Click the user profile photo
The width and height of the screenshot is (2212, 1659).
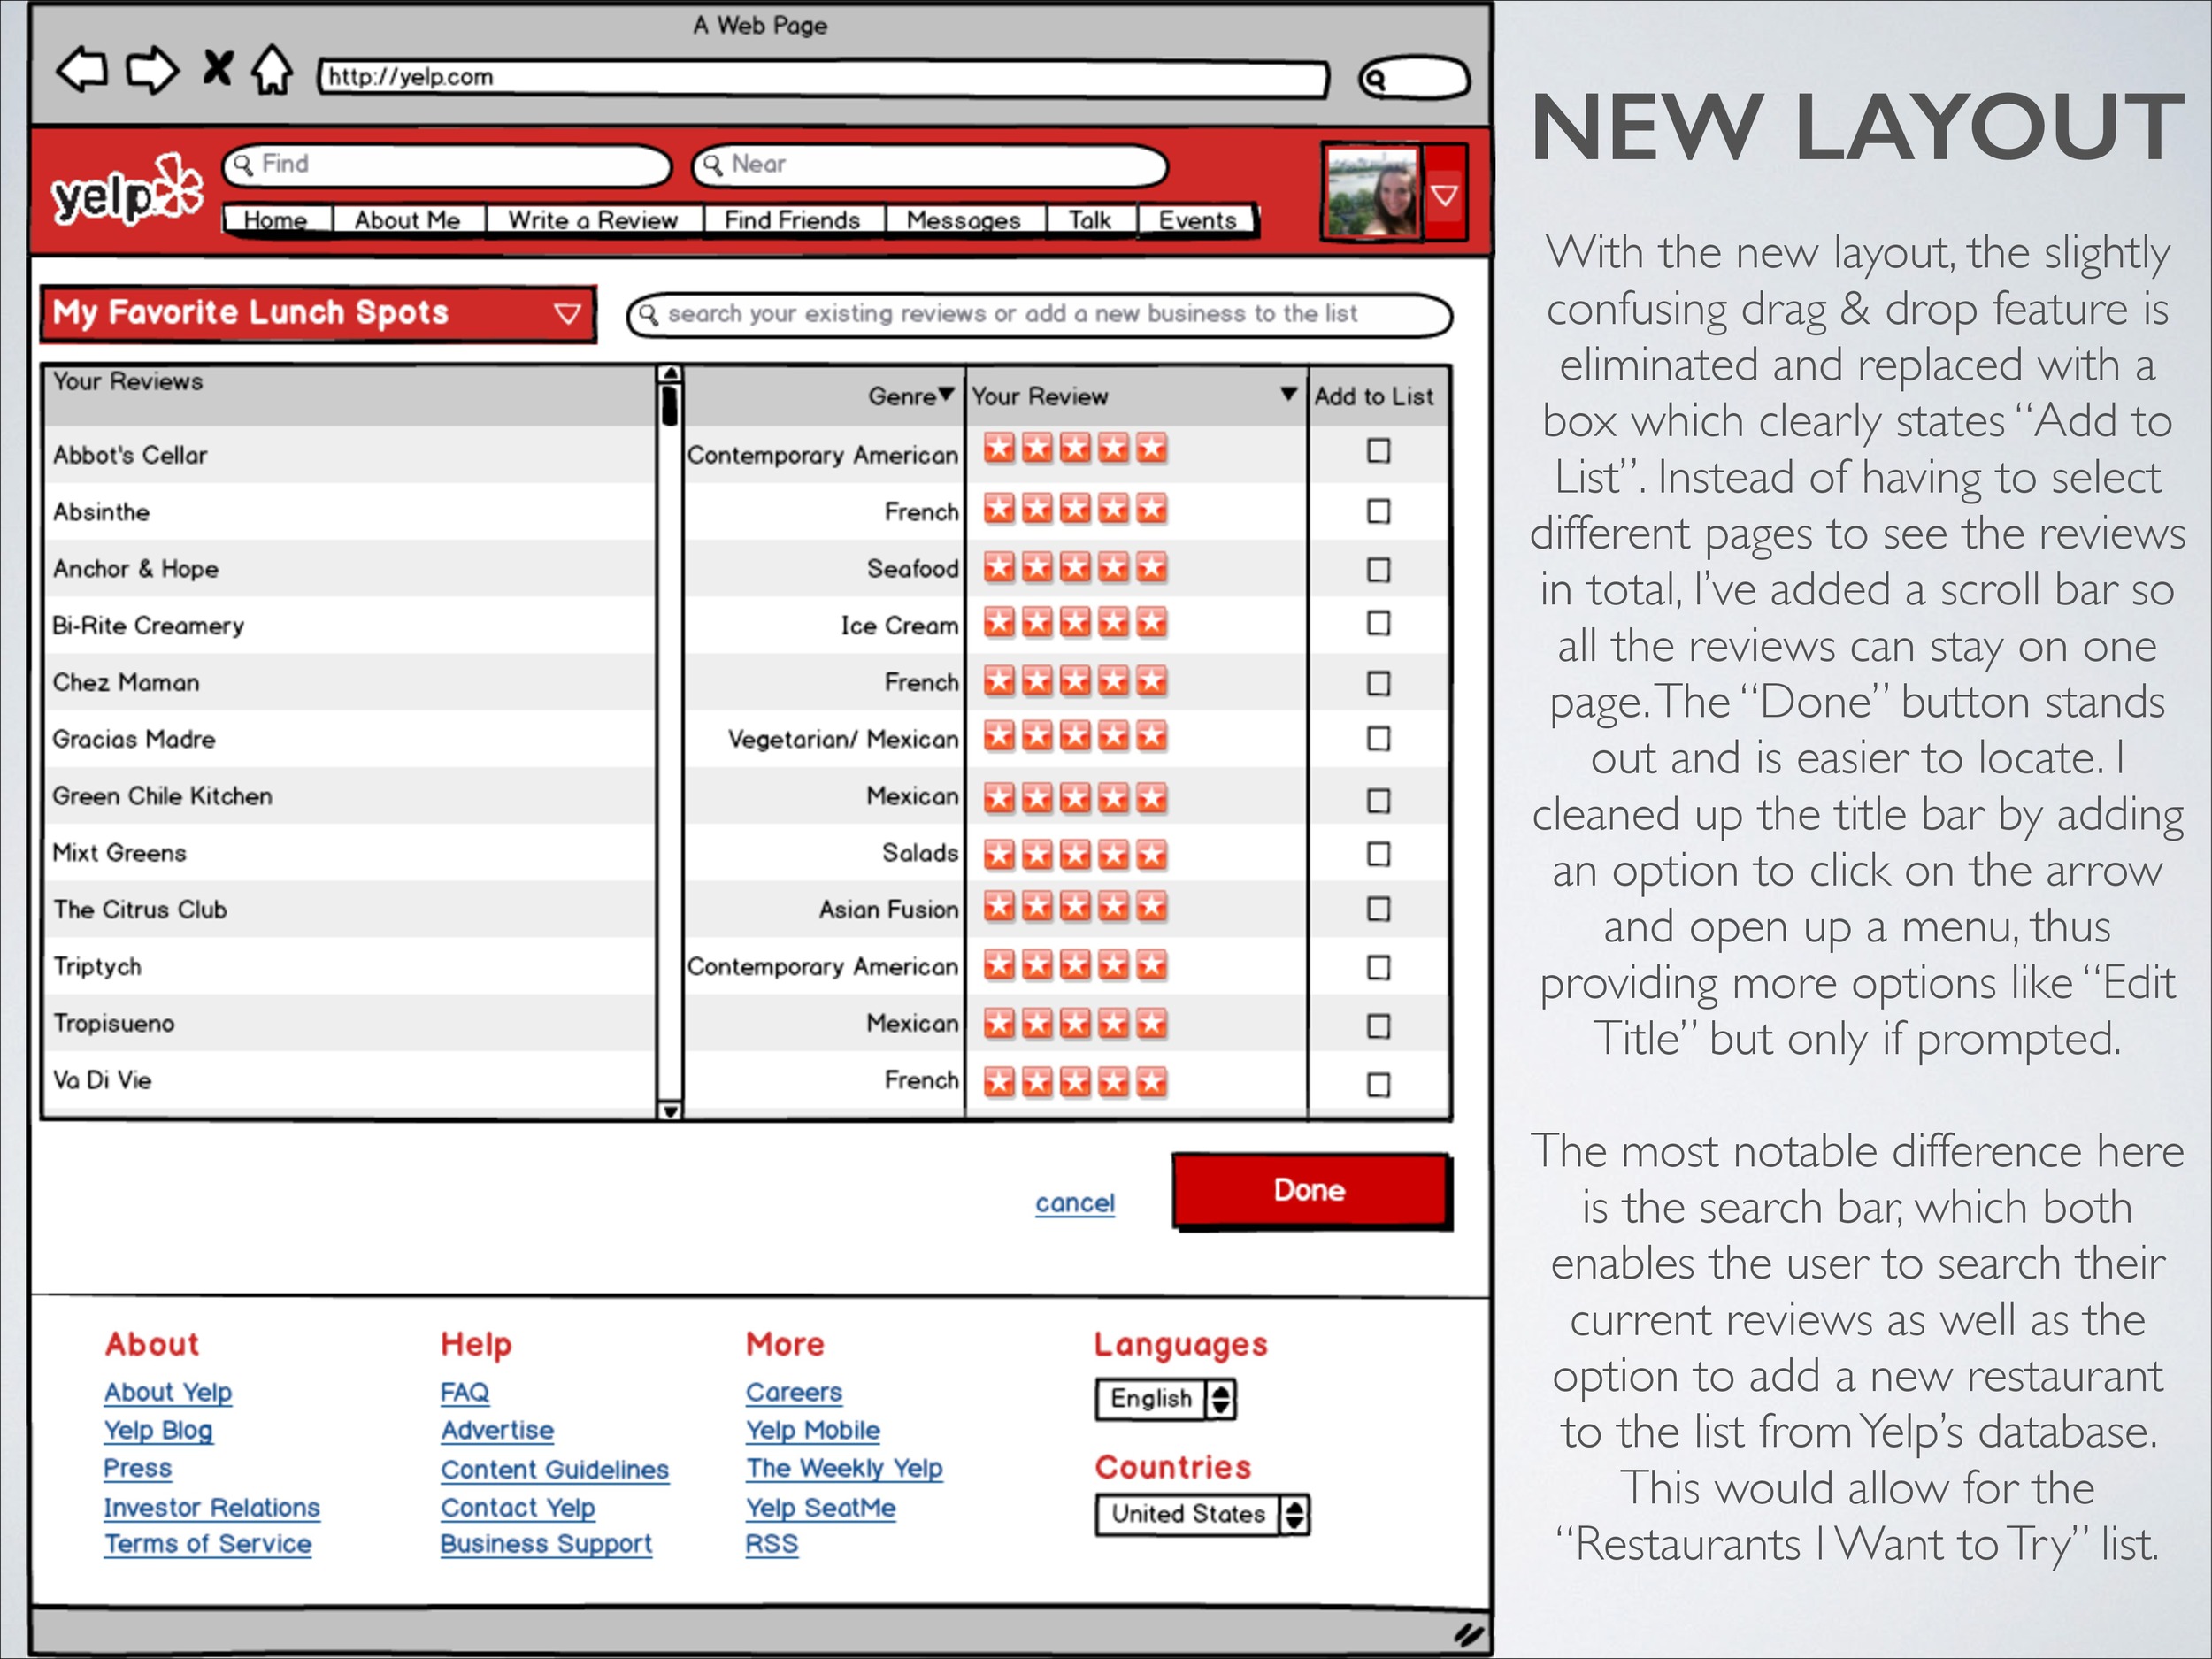coord(1371,191)
